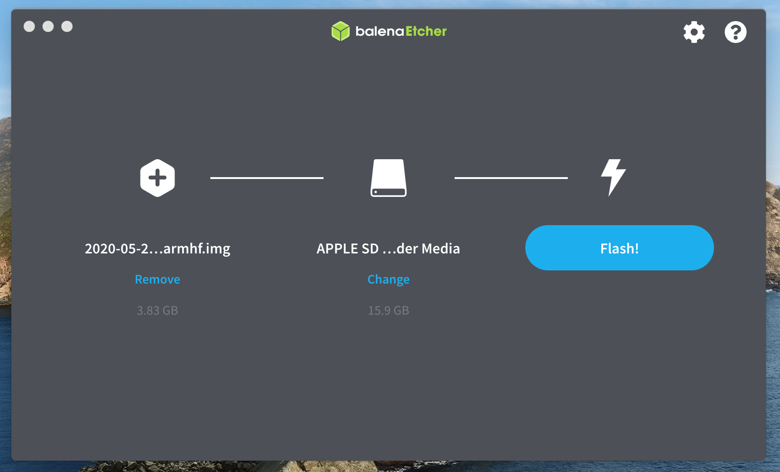The width and height of the screenshot is (780, 472).
Task: Maximize the Etcher window
Action: [67, 26]
